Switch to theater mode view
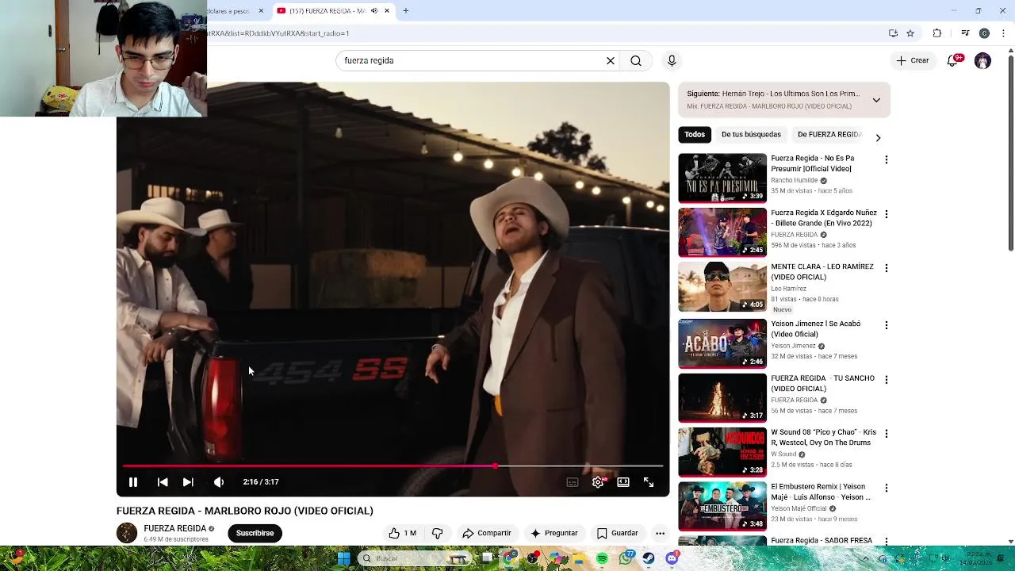The height and width of the screenshot is (571, 1015). tap(623, 482)
